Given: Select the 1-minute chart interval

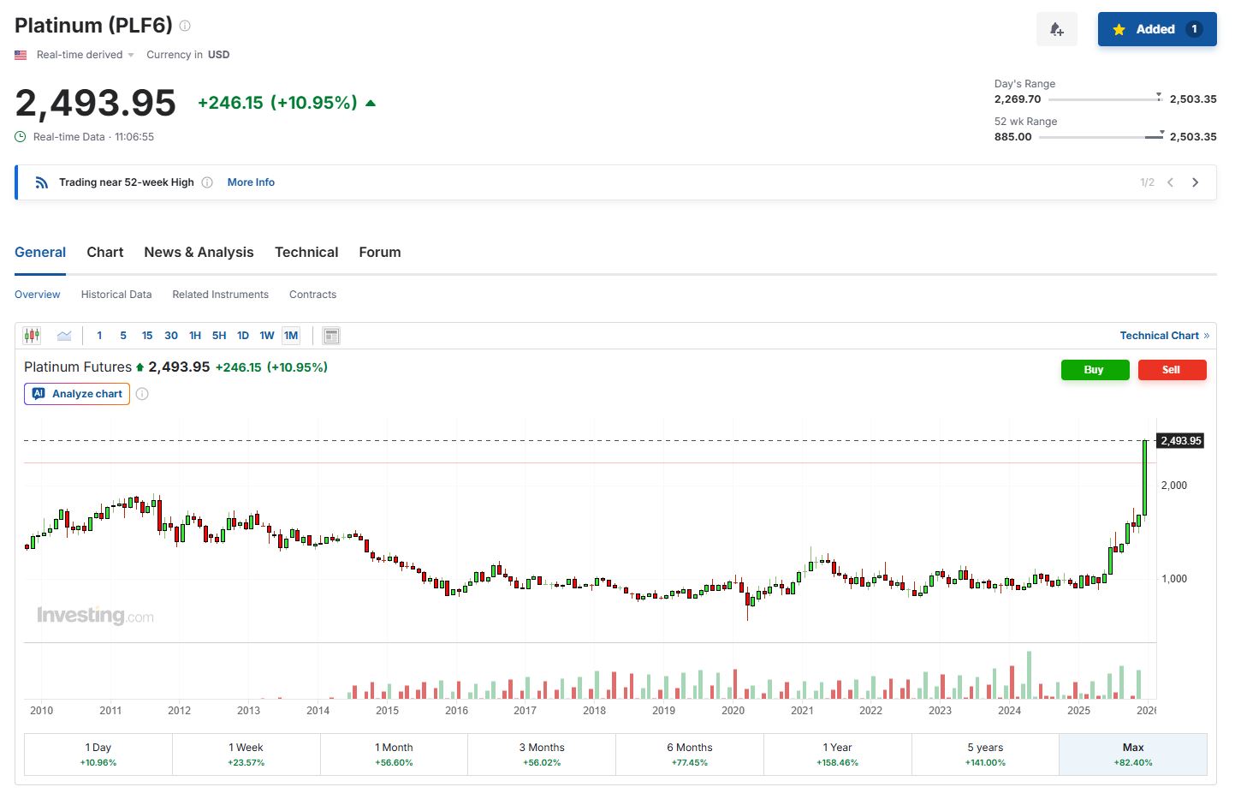Looking at the screenshot, I should 99,336.
